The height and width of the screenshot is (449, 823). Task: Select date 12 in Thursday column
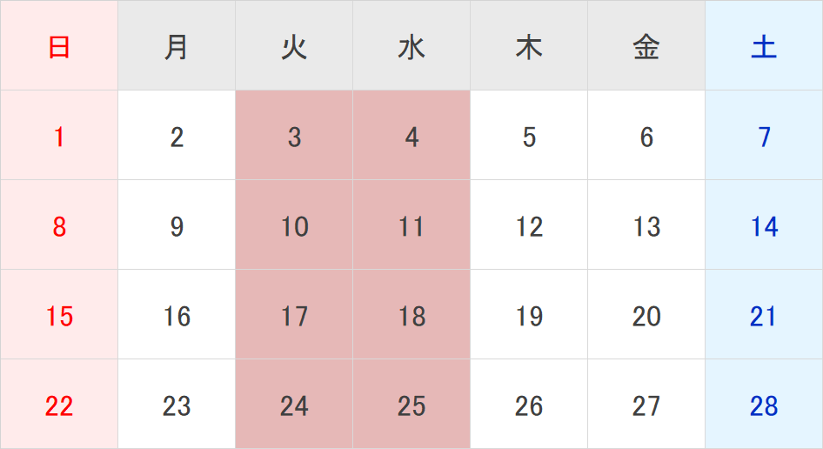529,226
